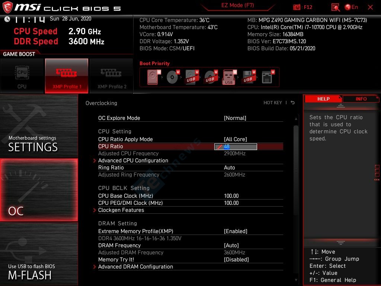This screenshot has height=286, width=381.
Task: Select the USB CD/DVD boot device icon
Action: (211, 77)
